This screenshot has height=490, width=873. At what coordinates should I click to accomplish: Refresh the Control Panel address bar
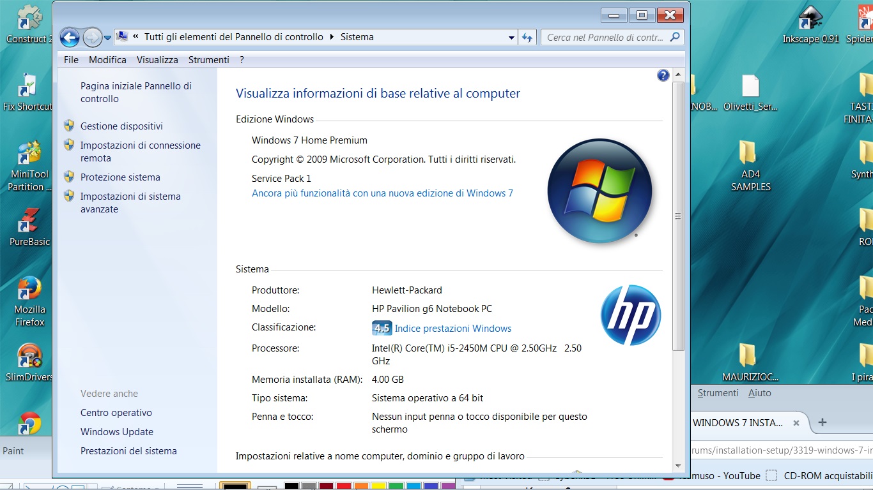[x=527, y=37]
